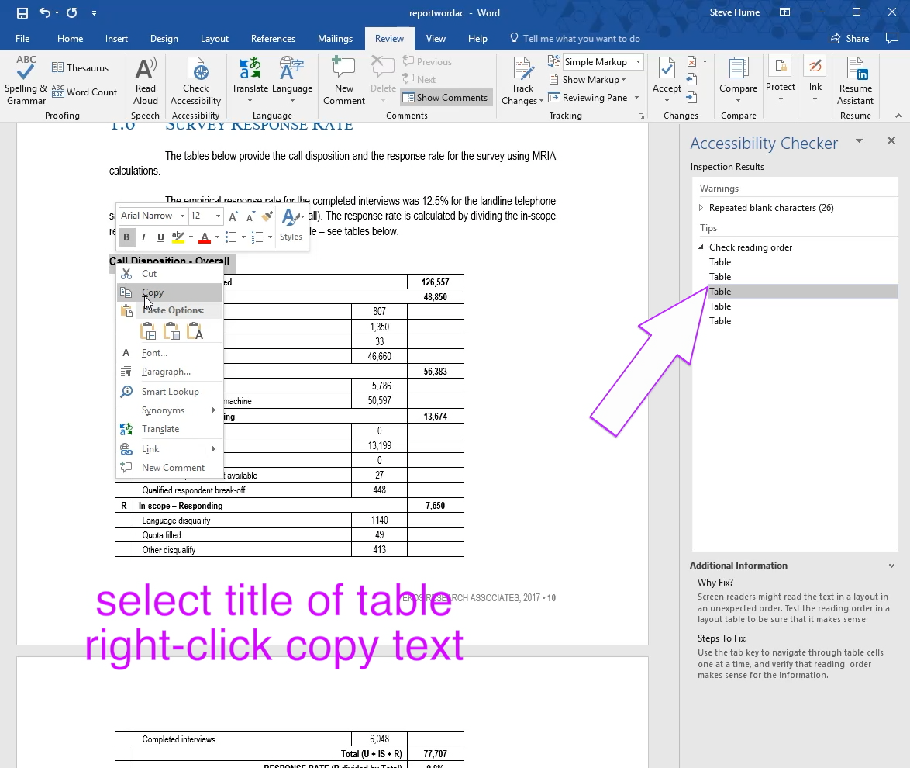This screenshot has width=910, height=768.
Task: Open the comments pane icon in the title area
Action: click(x=892, y=38)
